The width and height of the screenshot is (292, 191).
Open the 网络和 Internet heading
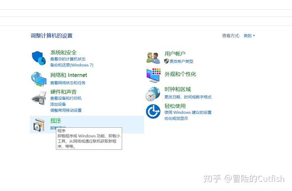[69, 75]
